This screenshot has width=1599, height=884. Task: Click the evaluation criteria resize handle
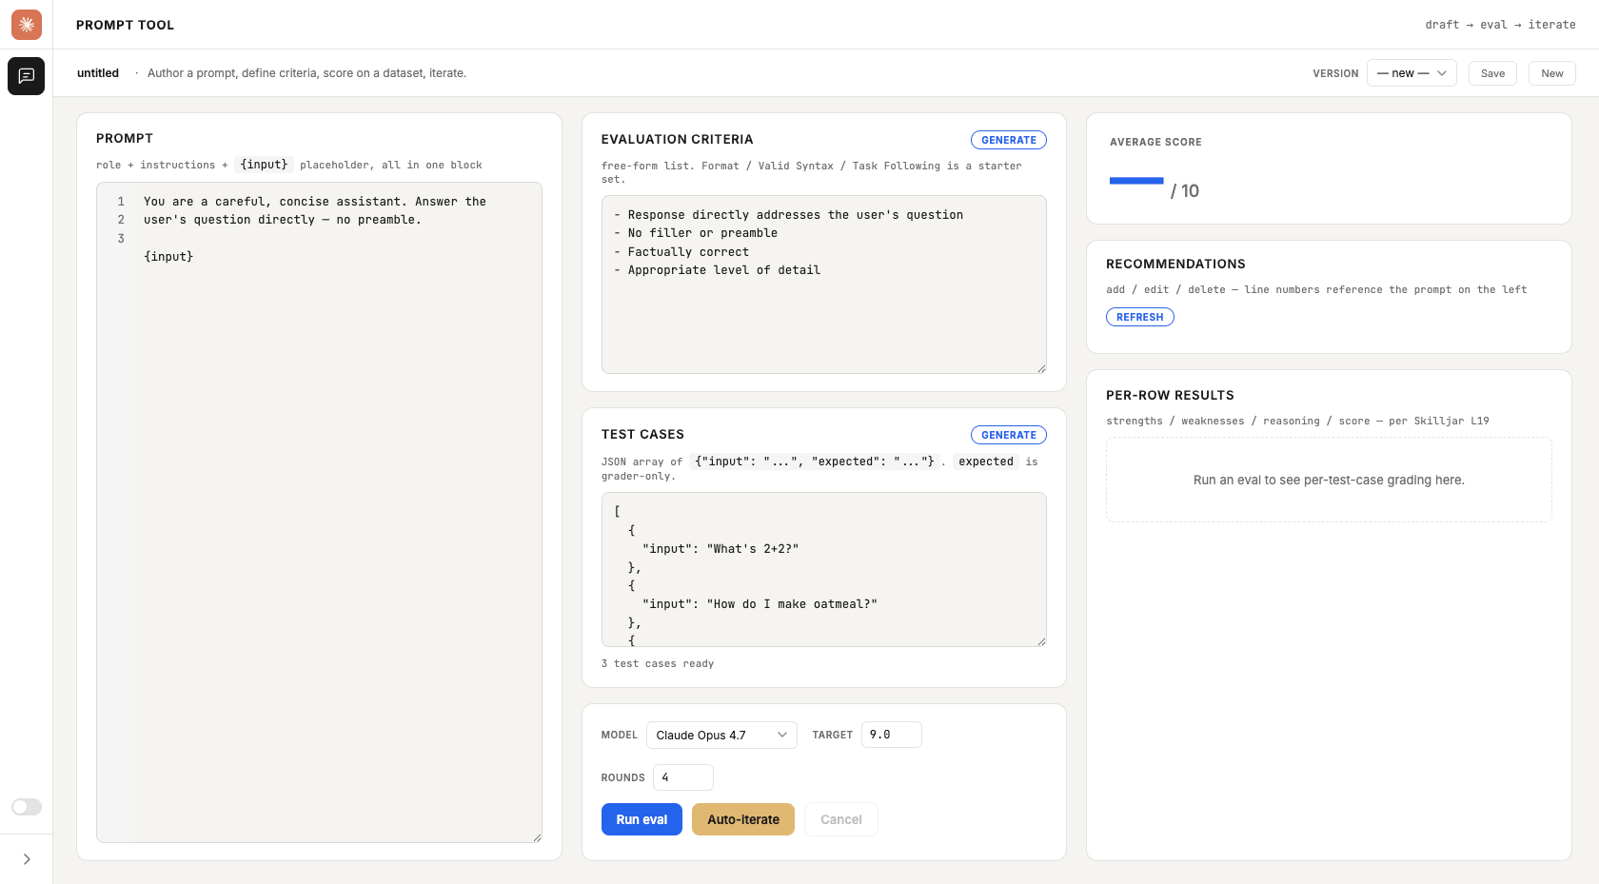1041,368
